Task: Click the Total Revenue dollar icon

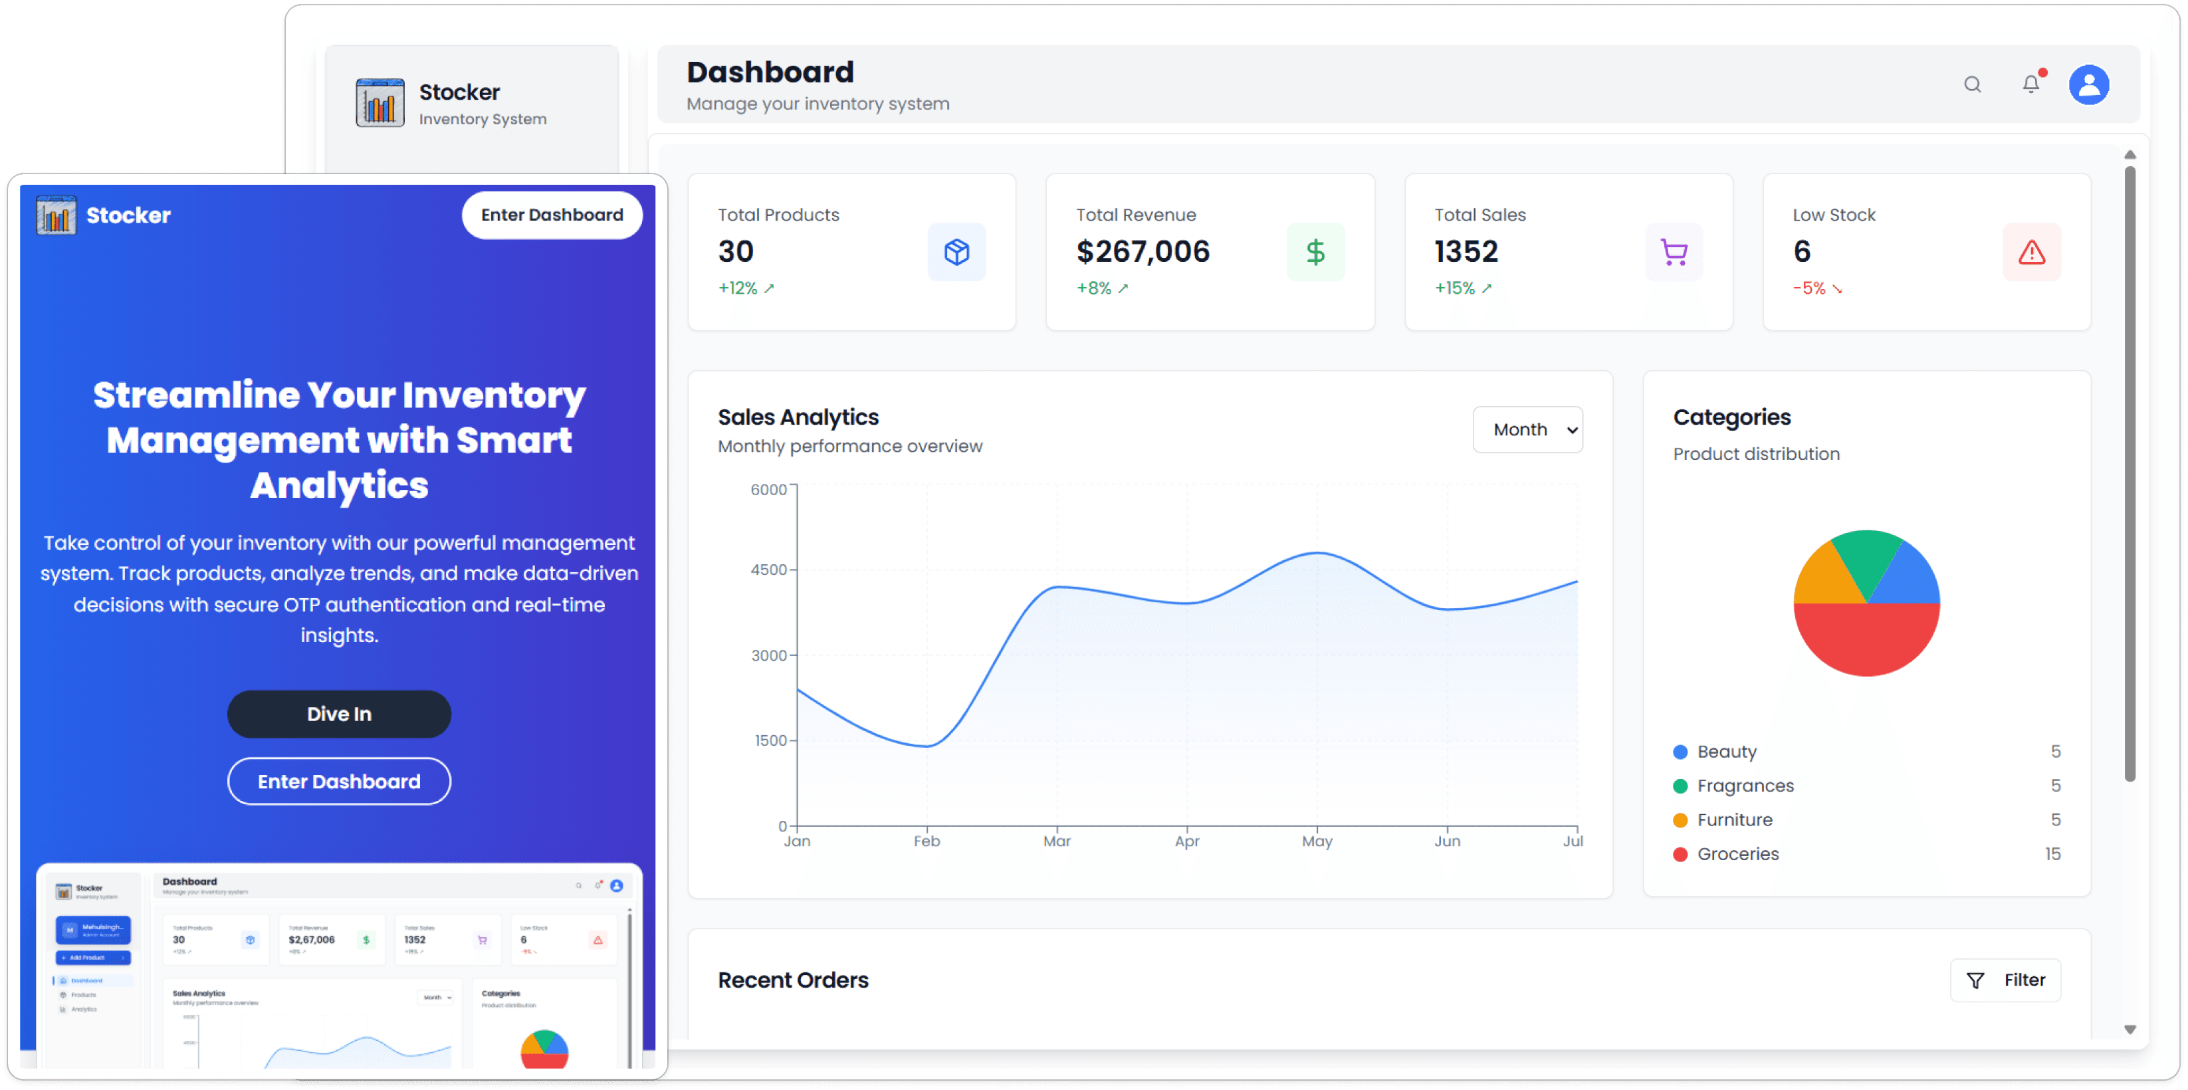Action: click(1315, 251)
